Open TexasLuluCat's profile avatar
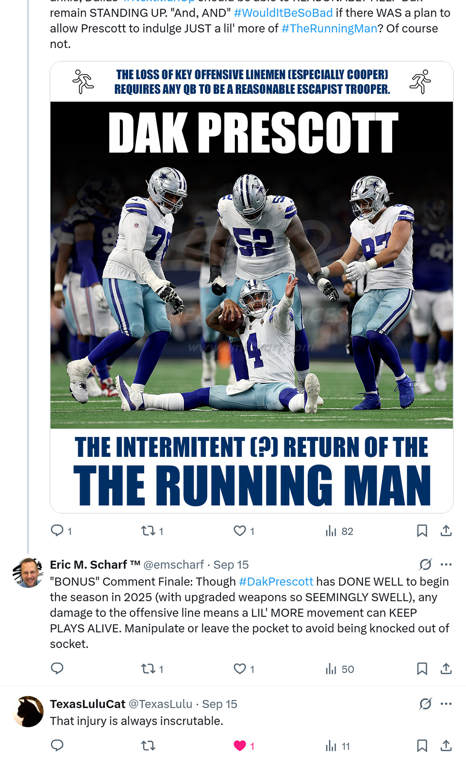Viewport: 466px width, 765px height. pyautogui.click(x=28, y=712)
